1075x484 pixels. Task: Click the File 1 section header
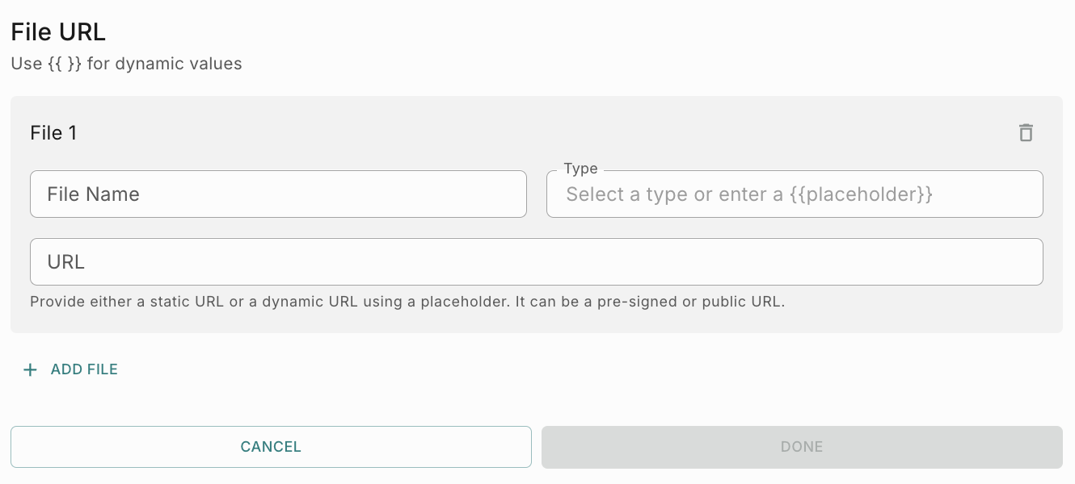pos(53,132)
